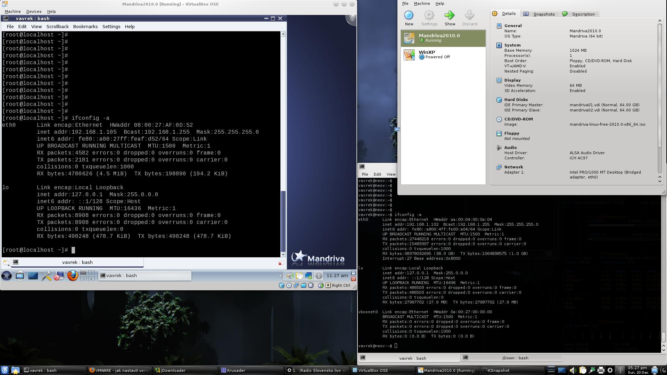Screen dimensions: 667x375
Task: Click guest panel removable devices icon
Action: pos(20,276)
